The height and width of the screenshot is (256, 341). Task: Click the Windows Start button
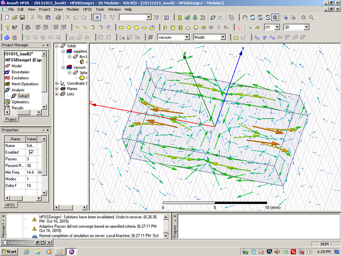click(9, 252)
